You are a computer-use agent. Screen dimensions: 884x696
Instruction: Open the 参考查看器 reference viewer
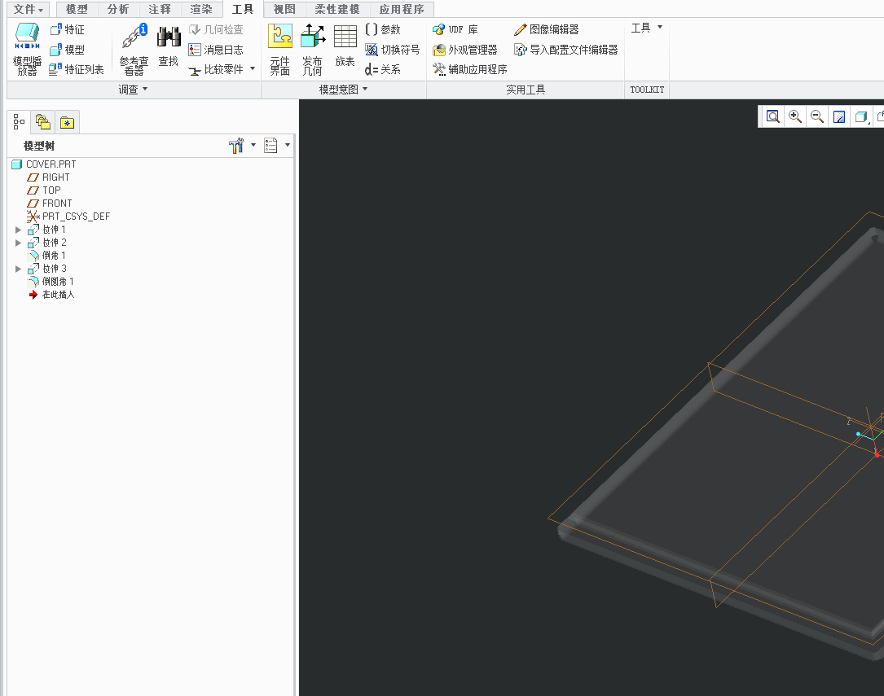[134, 50]
